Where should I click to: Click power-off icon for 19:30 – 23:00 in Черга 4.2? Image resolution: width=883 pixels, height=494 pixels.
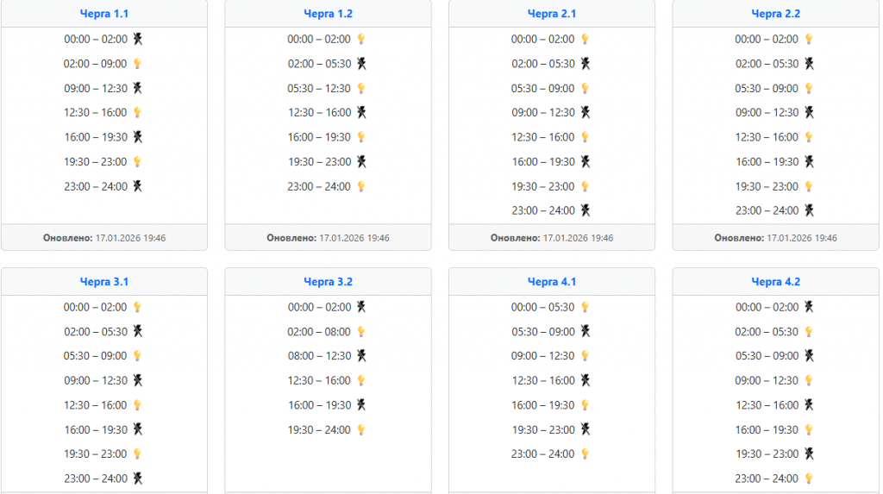point(809,453)
